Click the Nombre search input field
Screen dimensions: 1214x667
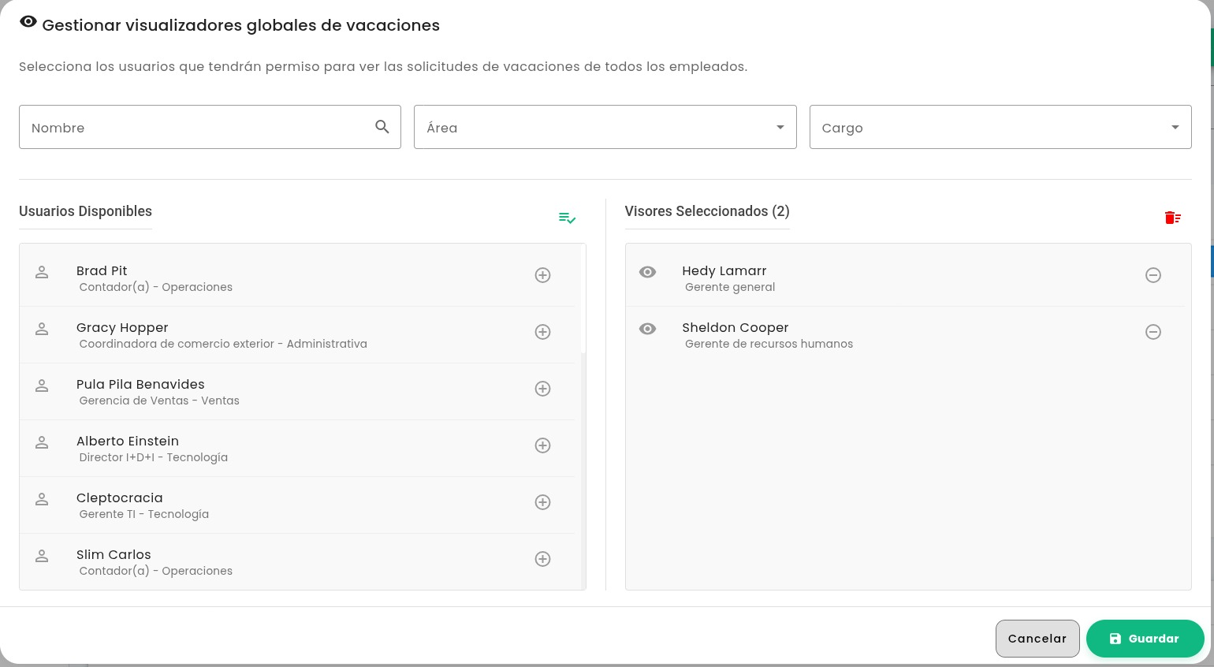(189, 127)
